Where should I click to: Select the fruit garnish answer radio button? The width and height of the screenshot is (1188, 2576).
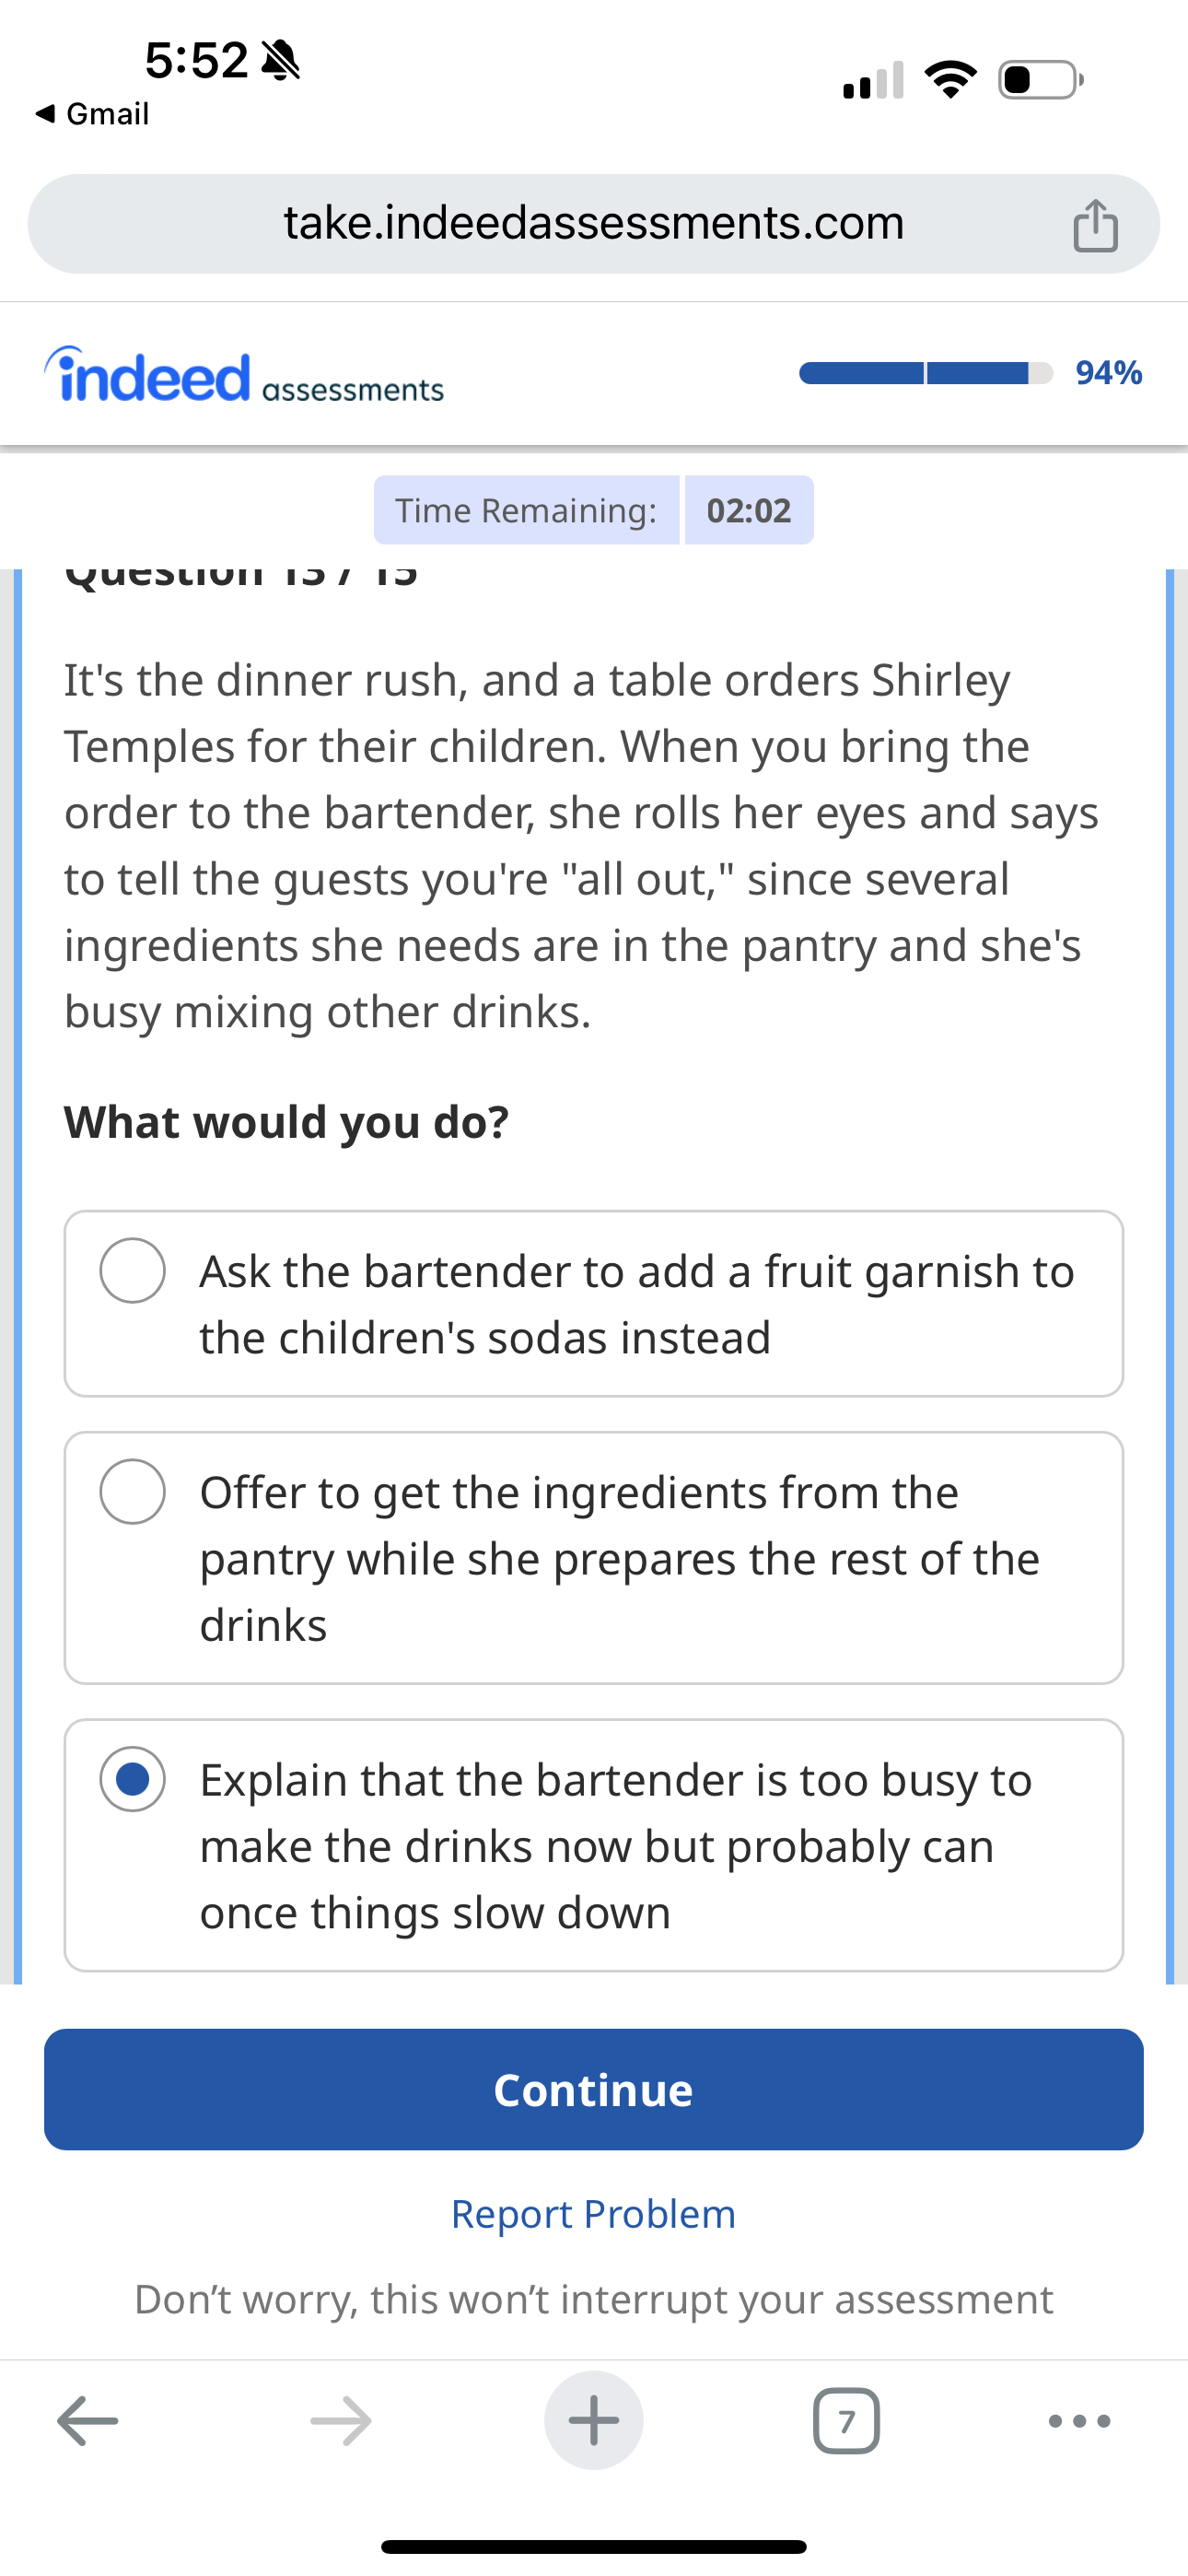(133, 1270)
